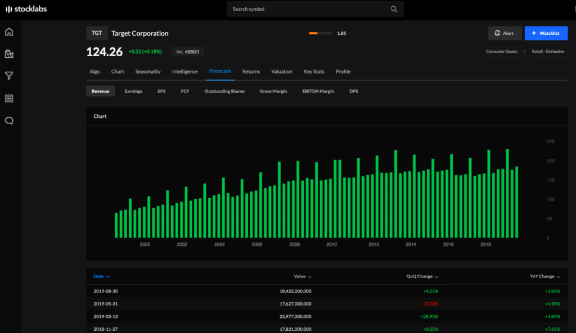Click the 124.26 stock price
576x333 pixels.
tap(104, 52)
